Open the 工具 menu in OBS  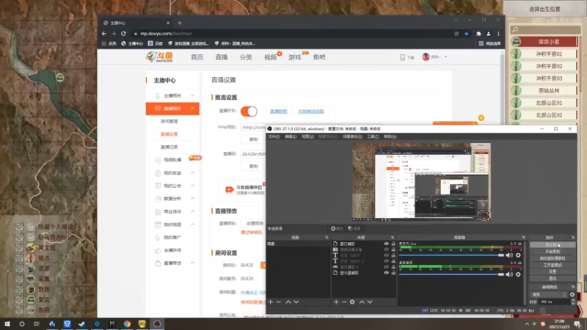pyautogui.click(x=373, y=136)
